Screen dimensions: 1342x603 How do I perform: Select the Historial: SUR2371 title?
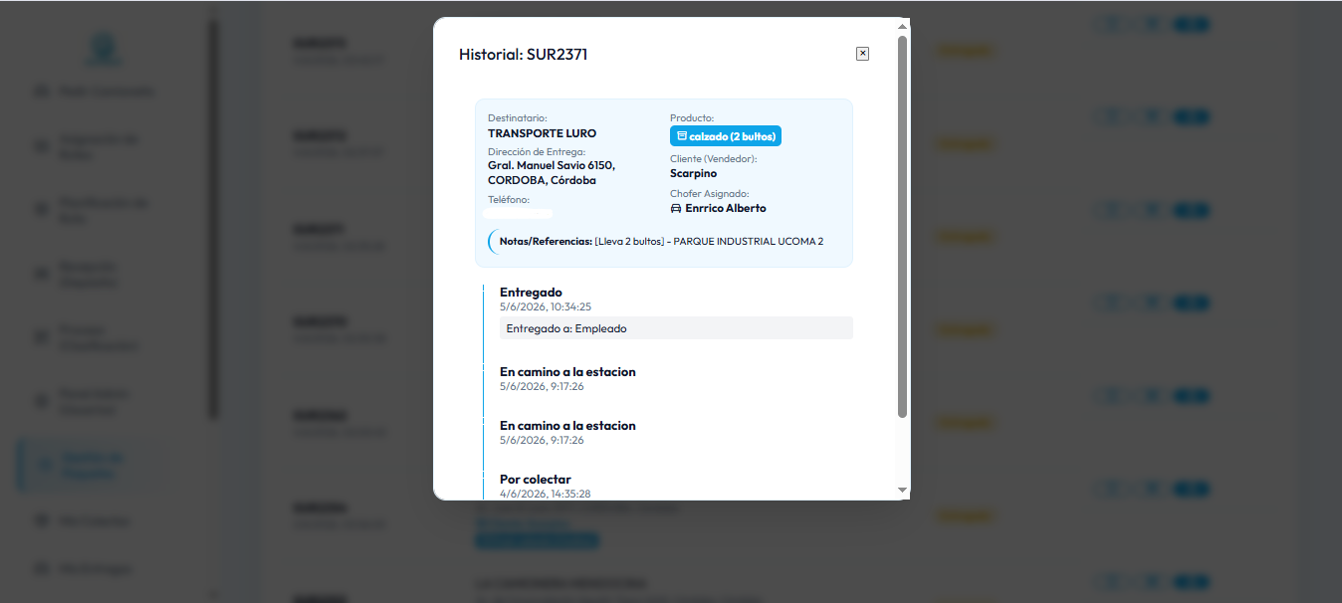[524, 55]
